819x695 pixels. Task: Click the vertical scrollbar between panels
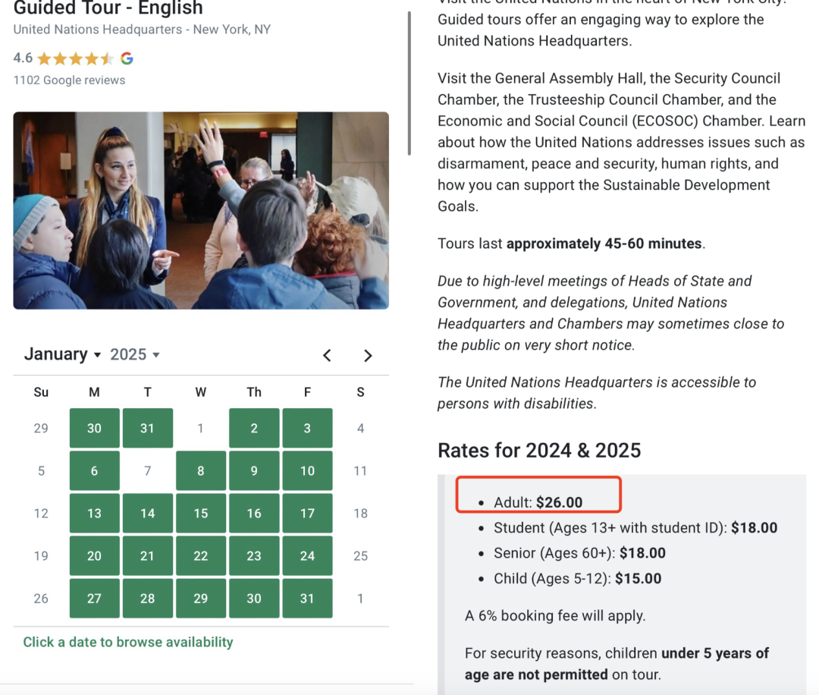(x=409, y=83)
